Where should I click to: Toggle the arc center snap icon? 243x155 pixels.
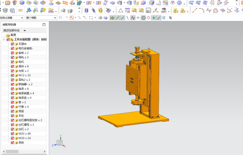[x=143, y=18]
